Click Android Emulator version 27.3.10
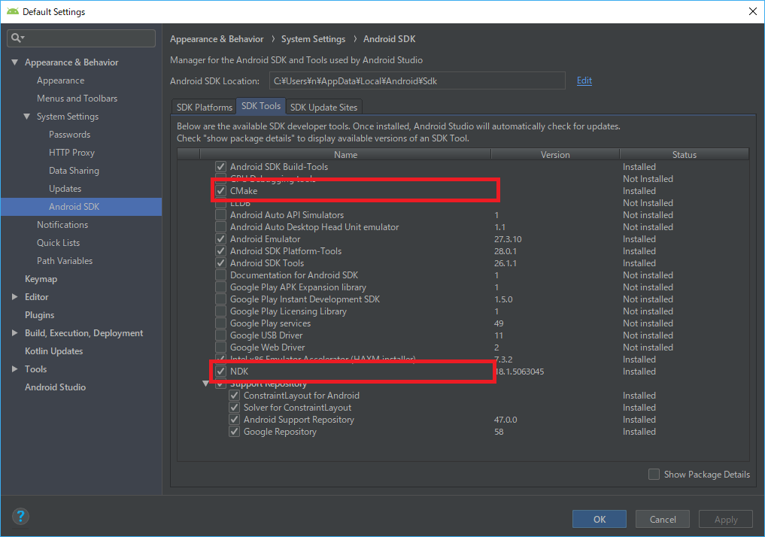 [x=508, y=239]
